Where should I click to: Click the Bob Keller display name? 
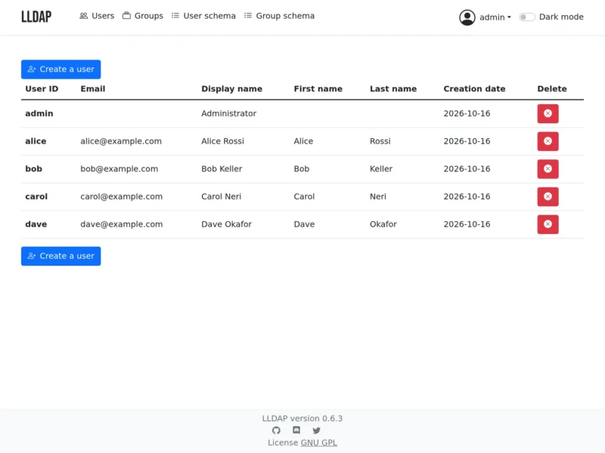point(222,169)
